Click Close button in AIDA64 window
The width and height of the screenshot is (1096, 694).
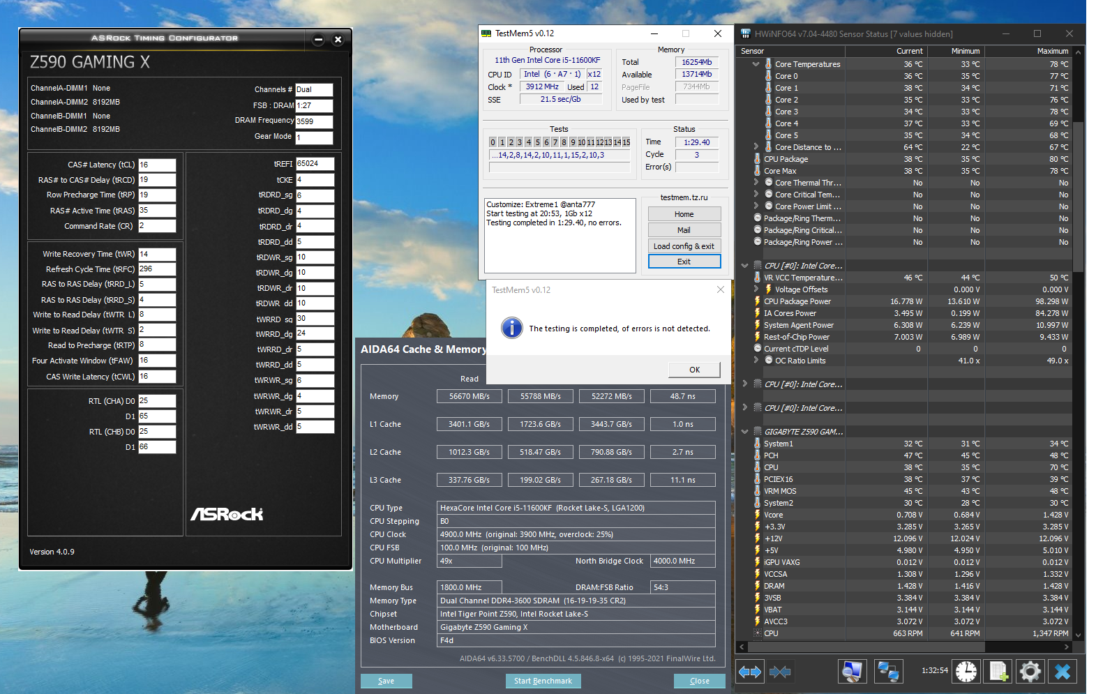[x=699, y=681]
